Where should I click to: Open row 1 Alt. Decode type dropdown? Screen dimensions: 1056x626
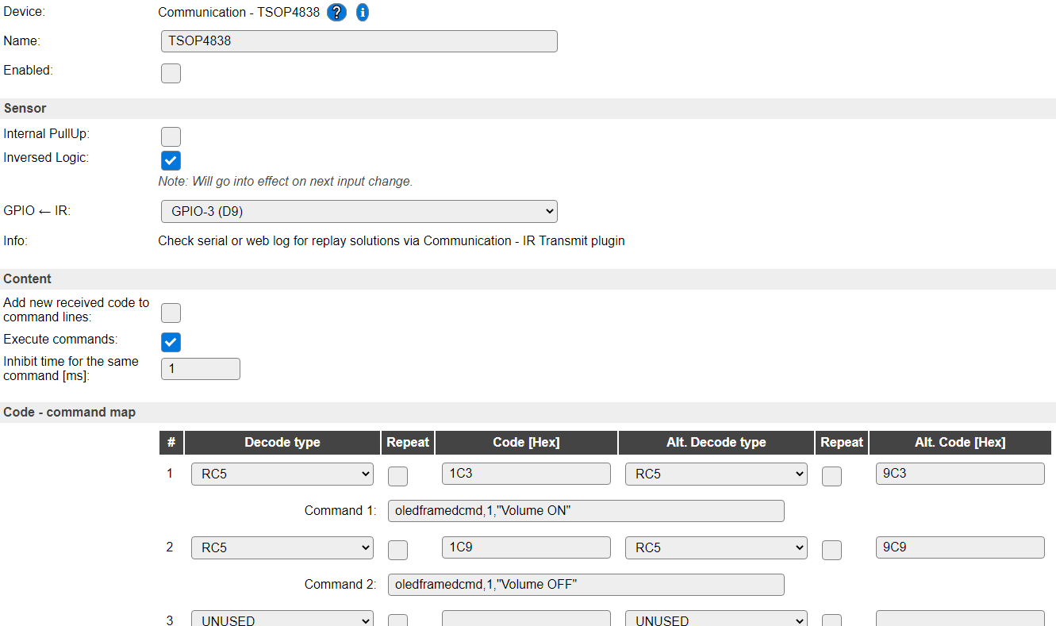click(716, 474)
